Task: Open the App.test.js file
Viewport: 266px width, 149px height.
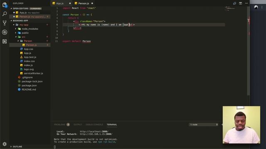Action: (30, 57)
